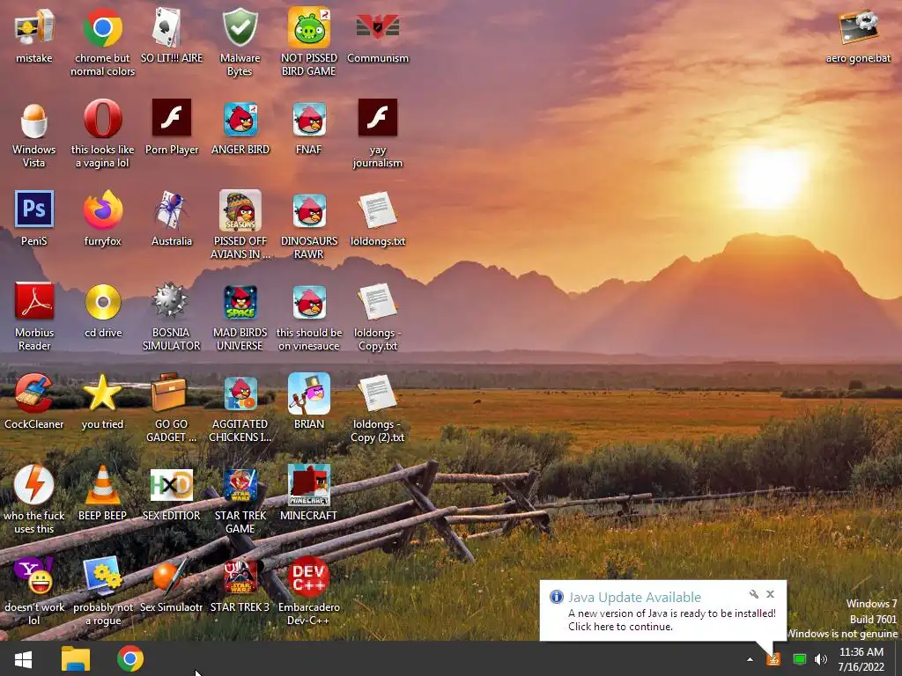This screenshot has height=676, width=902.
Task: Select the 'cd drive' disc icon
Action: click(x=102, y=302)
